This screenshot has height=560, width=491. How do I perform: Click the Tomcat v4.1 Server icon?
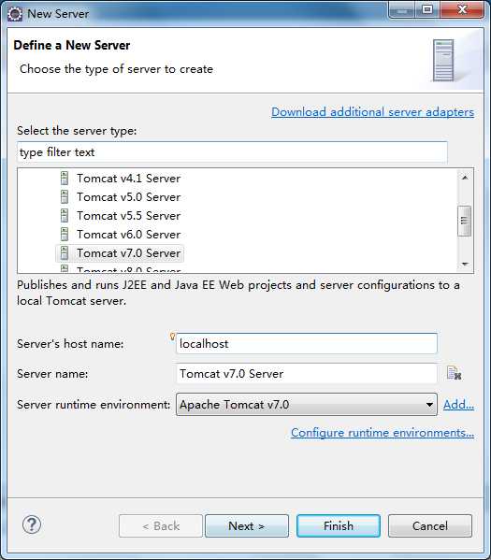point(65,178)
